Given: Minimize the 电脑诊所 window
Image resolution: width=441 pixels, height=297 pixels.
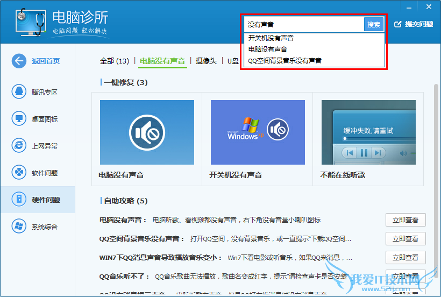Looking at the screenshot, I should tap(409, 8).
